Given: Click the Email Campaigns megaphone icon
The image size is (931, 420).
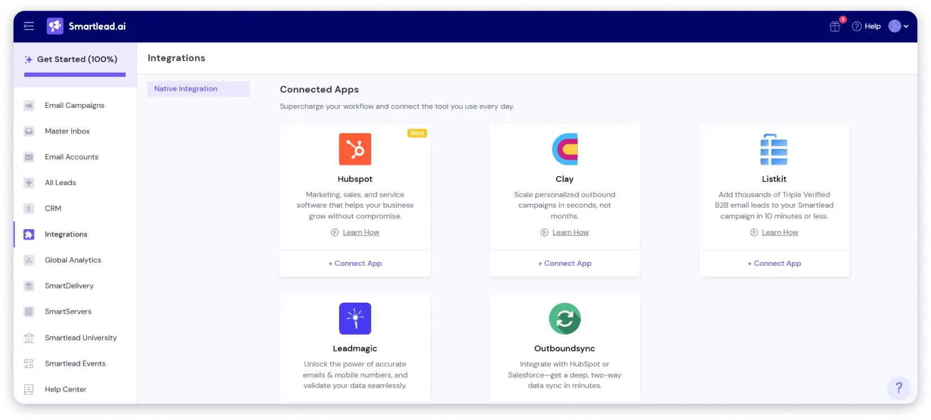Looking at the screenshot, I should point(29,106).
